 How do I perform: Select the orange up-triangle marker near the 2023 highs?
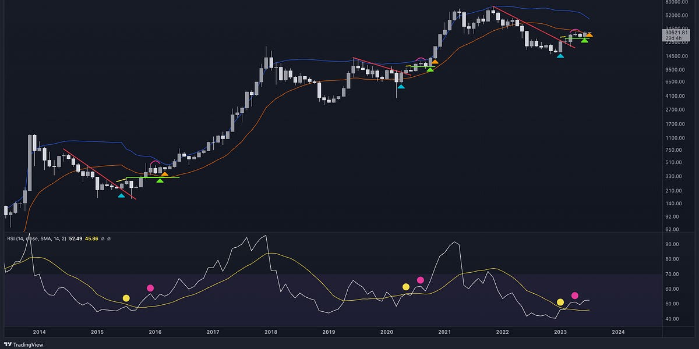tap(590, 35)
